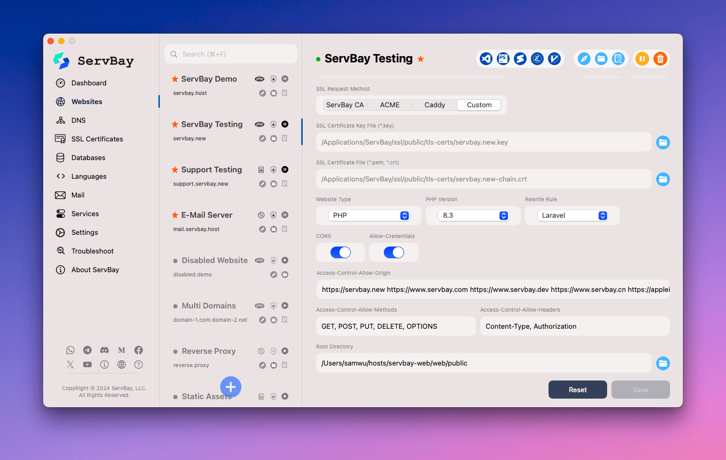Viewport: 726px width, 460px height.
Task: Click the orange trash delete icon
Action: 660,59
